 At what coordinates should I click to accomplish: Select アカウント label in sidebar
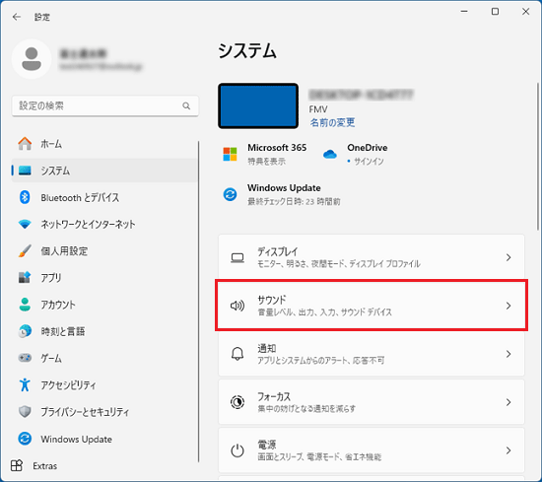click(x=58, y=305)
